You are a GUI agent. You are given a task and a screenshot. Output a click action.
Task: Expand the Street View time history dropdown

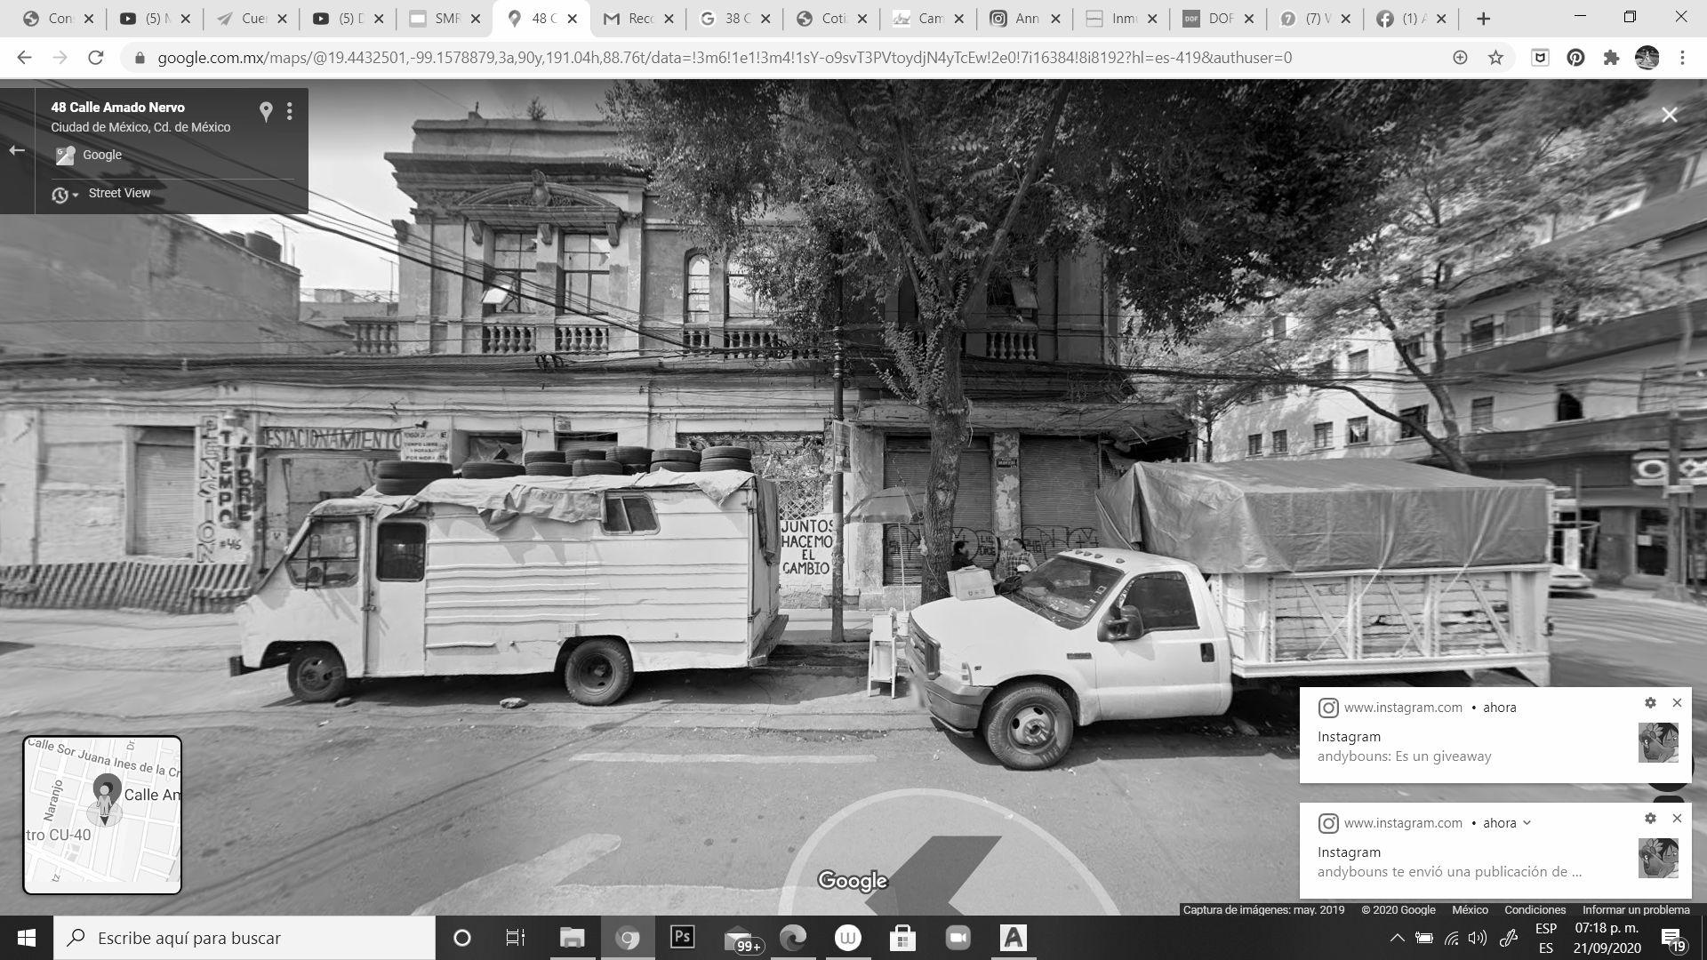(64, 194)
